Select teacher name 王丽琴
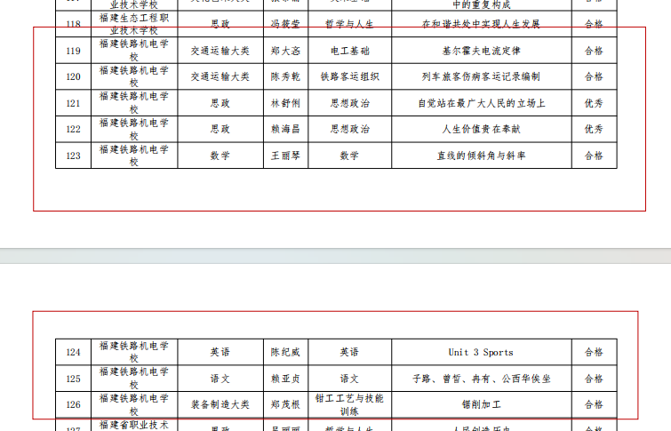Viewport: 671px width, 431px height. [285, 156]
